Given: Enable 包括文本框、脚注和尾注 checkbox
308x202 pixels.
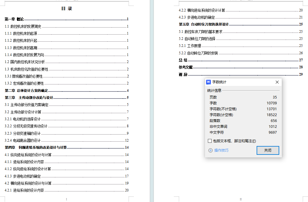Looking at the screenshot, I should pos(210,141).
